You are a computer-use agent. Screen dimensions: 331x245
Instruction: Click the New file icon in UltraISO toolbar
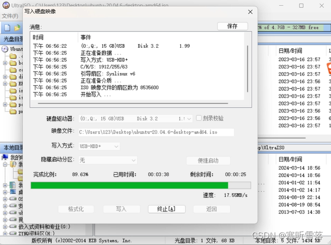point(7,28)
